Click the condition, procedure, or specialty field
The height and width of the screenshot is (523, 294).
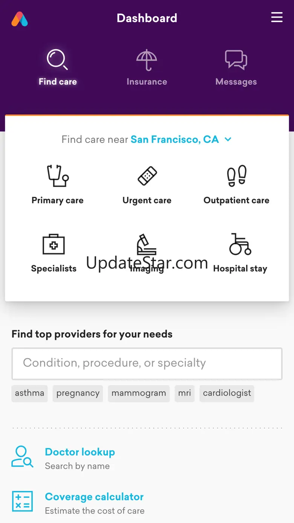pos(147,363)
